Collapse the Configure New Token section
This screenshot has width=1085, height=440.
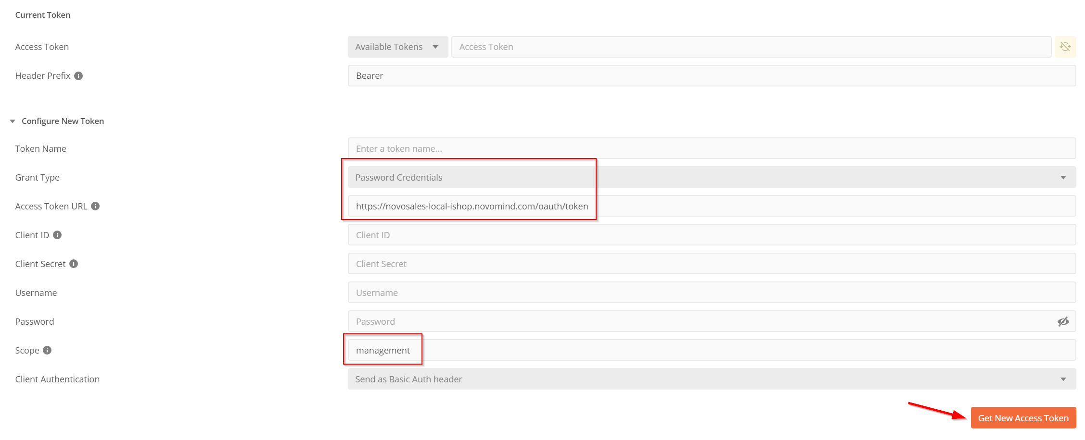(x=13, y=121)
